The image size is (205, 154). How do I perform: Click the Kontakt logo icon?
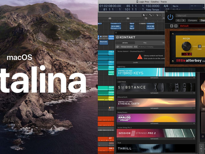click(117, 37)
